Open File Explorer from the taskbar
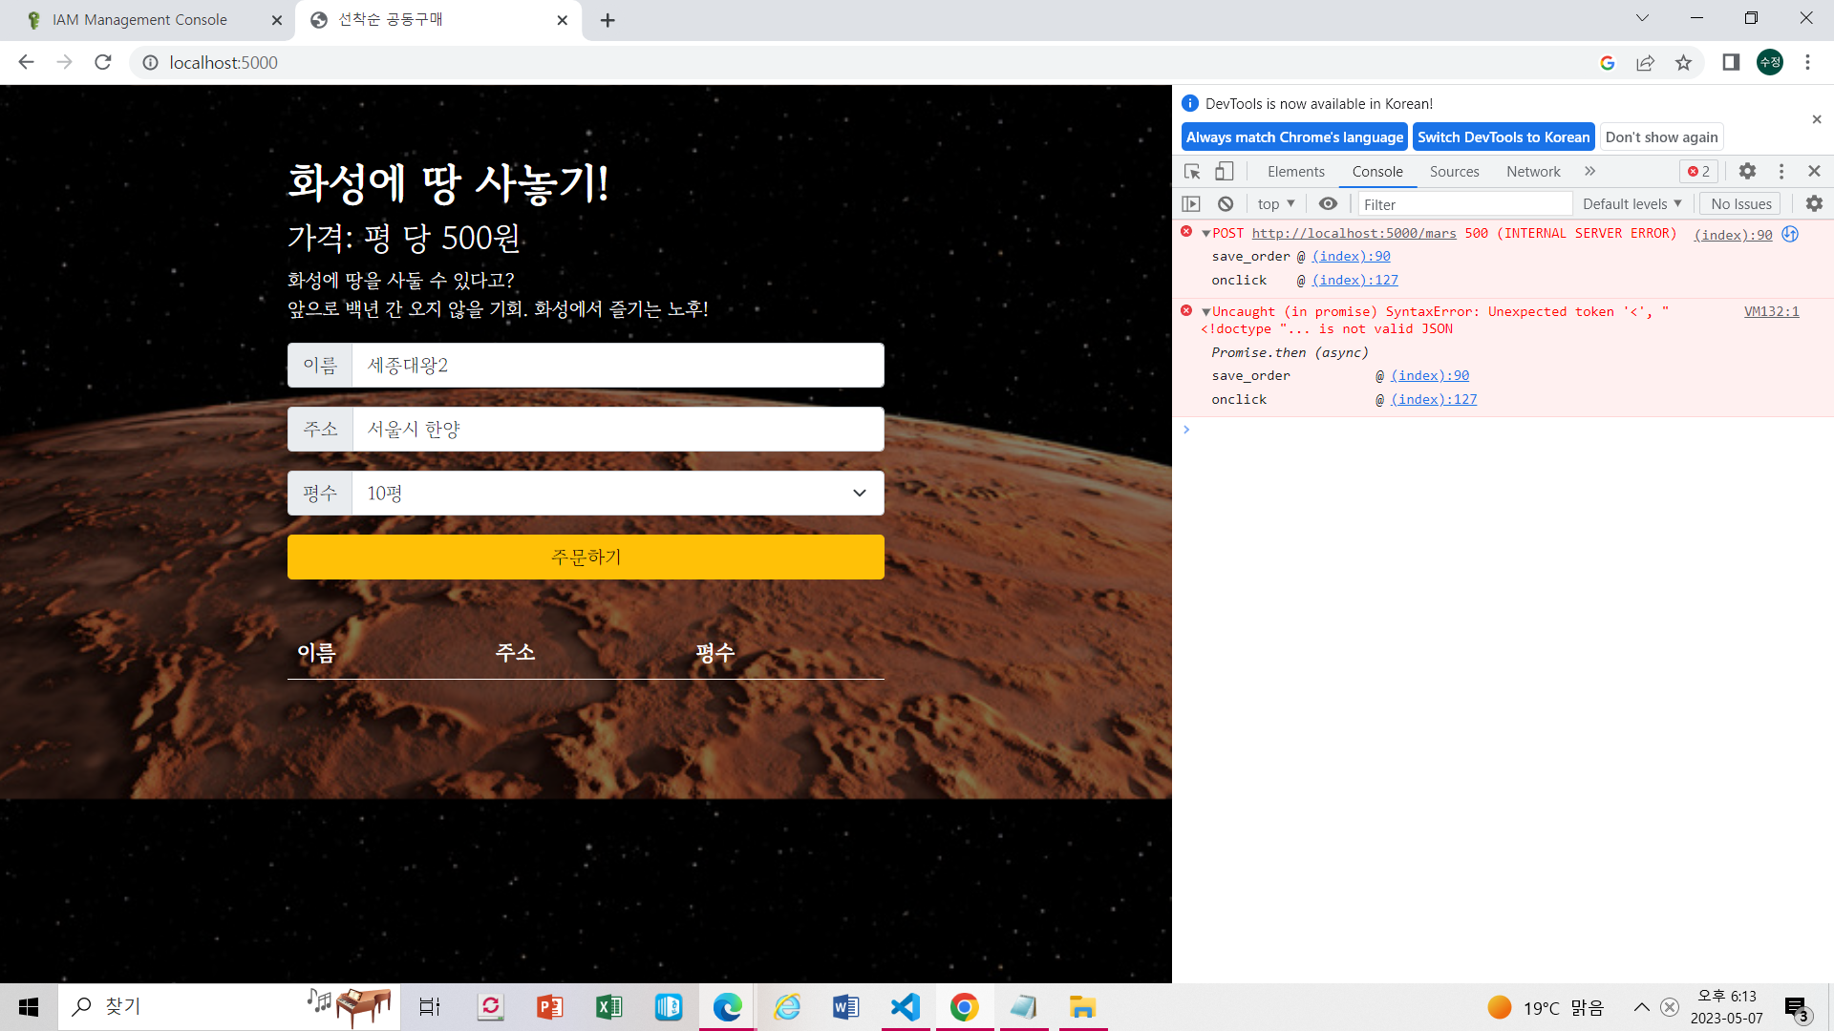This screenshot has height=1031, width=1834. [x=1082, y=1007]
